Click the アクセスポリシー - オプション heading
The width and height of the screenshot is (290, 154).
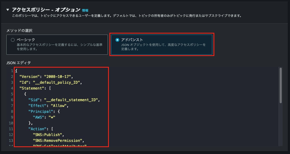[x=46, y=10]
